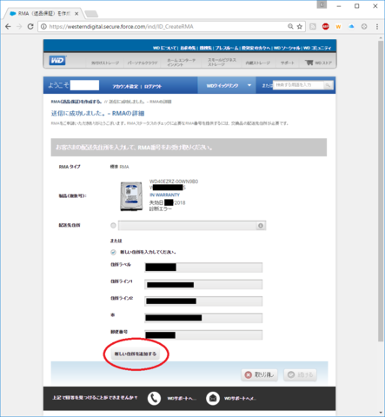Open WD support email envelope icon

(213, 399)
